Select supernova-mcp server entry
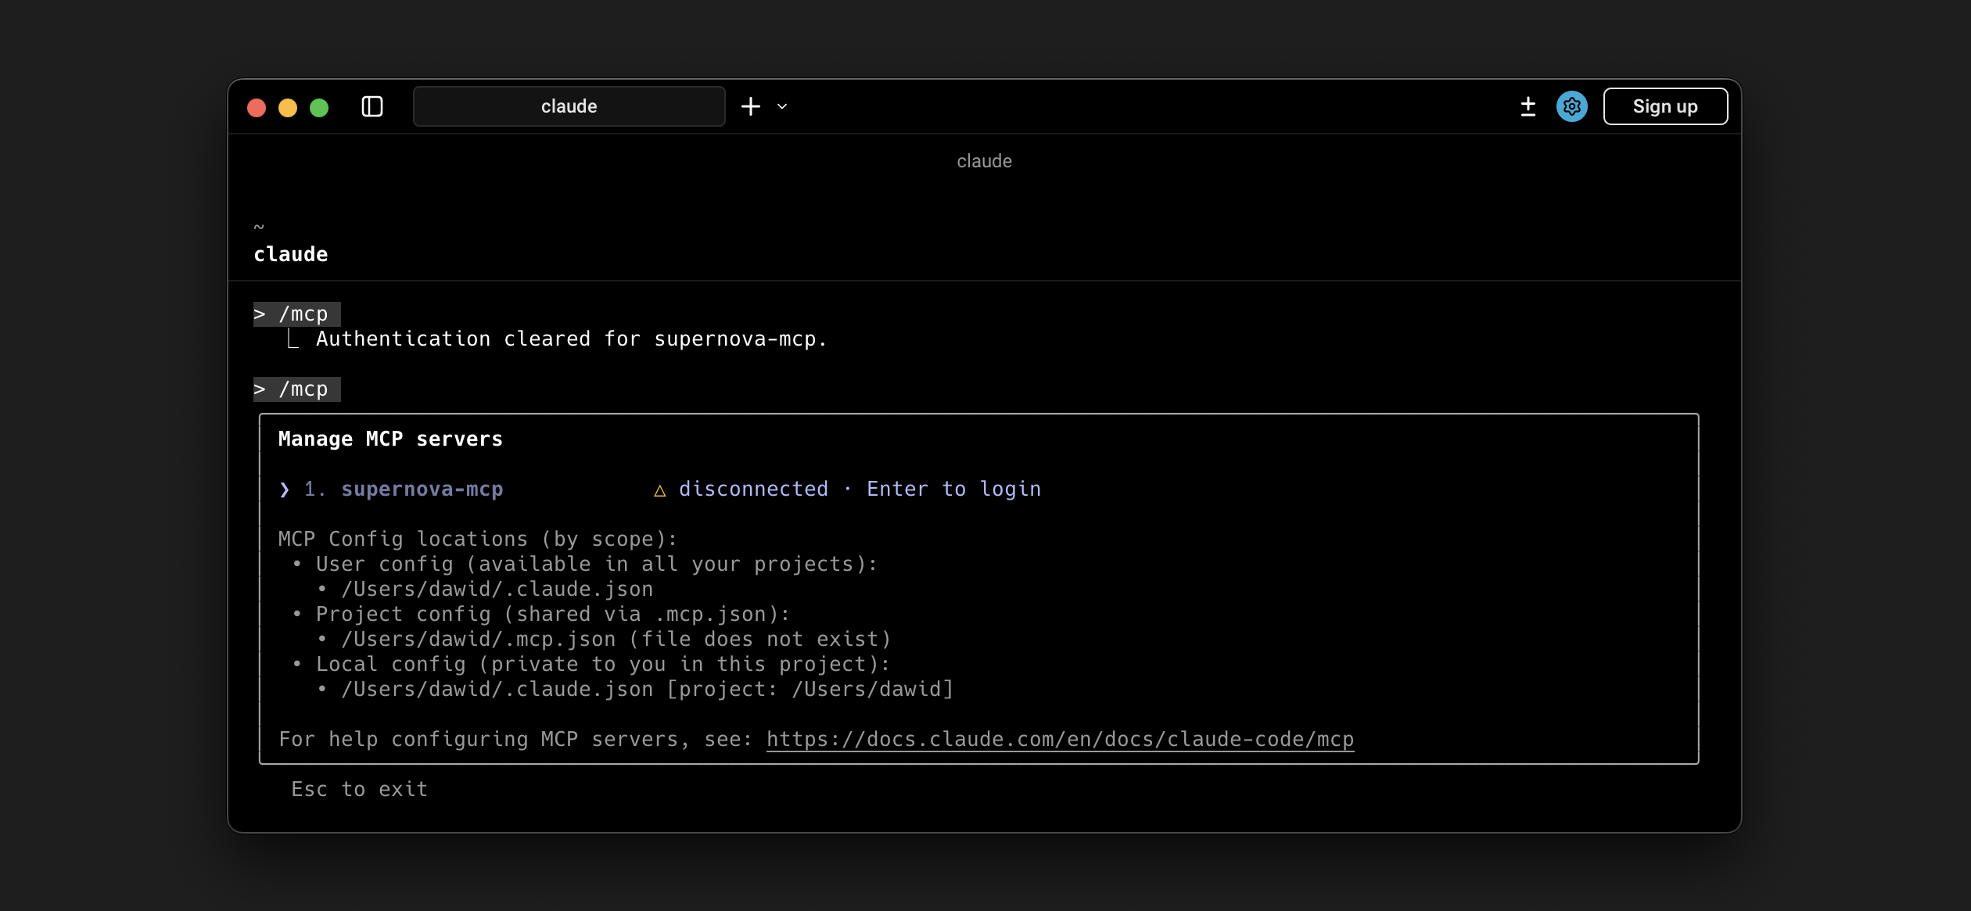This screenshot has width=1971, height=911. [422, 489]
